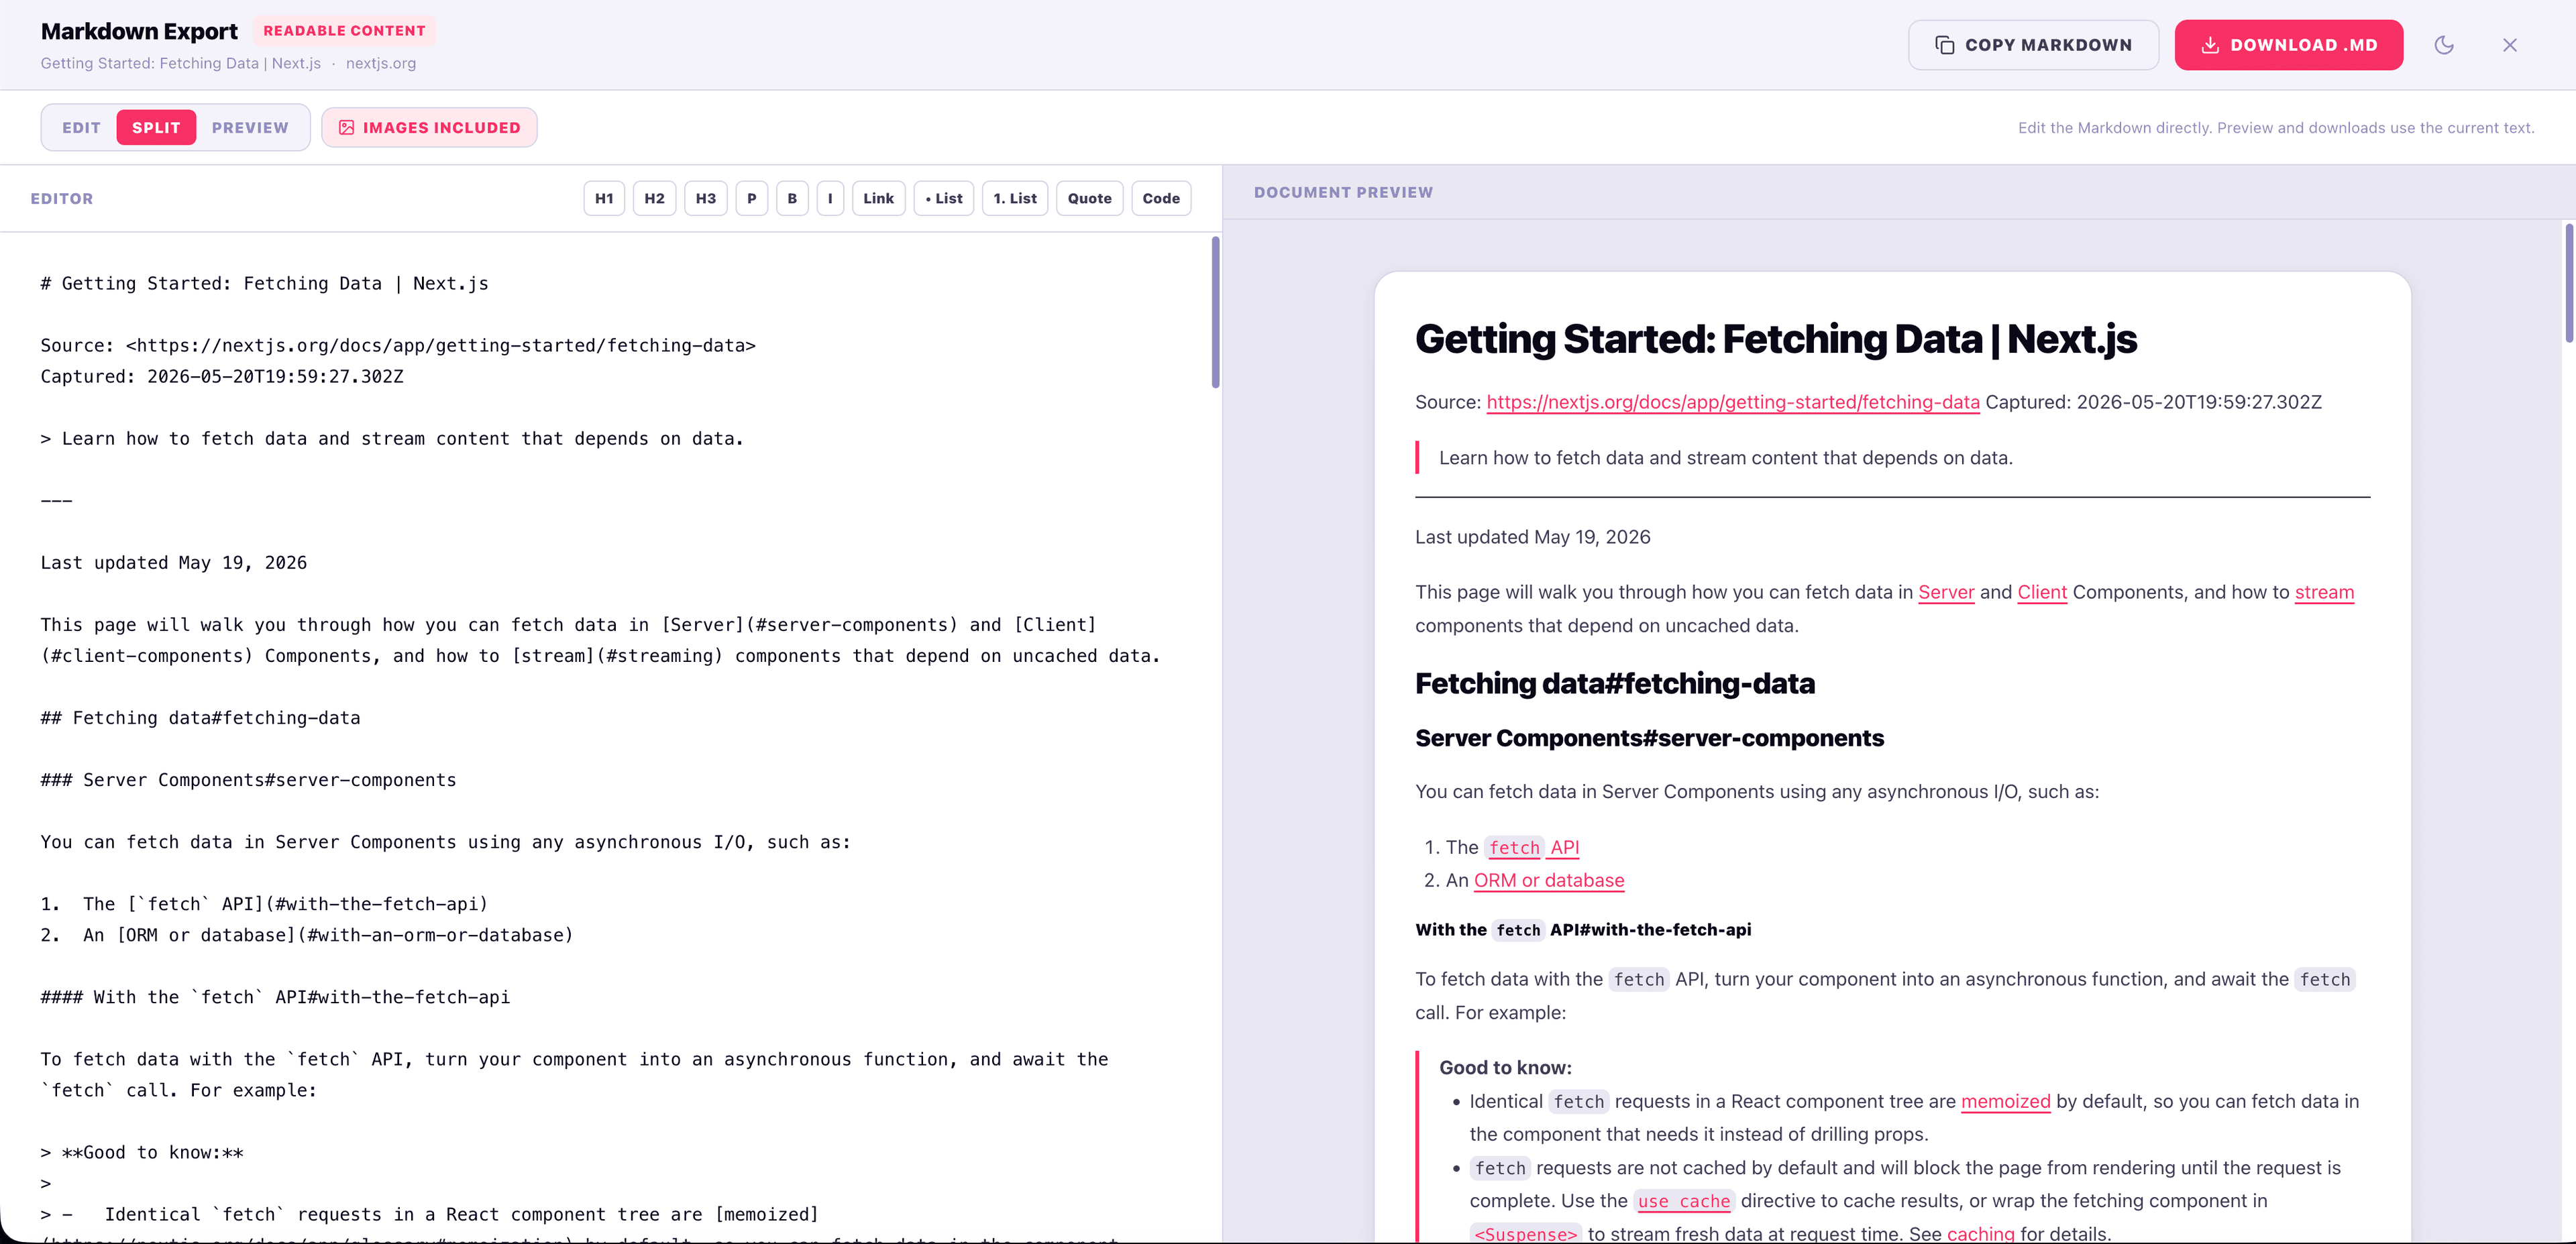Open the use cache link in preview

click(1684, 1201)
